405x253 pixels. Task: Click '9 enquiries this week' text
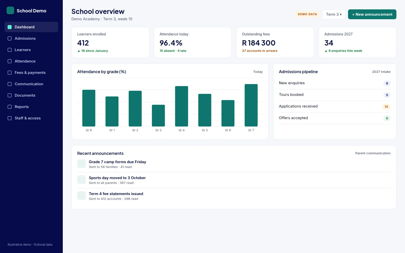click(x=345, y=51)
